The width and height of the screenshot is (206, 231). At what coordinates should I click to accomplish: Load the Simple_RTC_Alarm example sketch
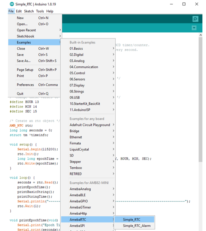click(x=134, y=226)
